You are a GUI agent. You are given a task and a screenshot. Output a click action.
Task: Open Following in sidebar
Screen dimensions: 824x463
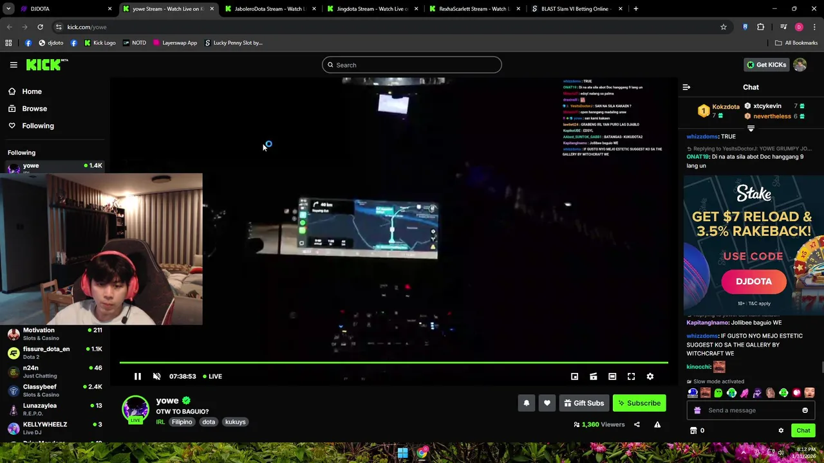click(38, 126)
